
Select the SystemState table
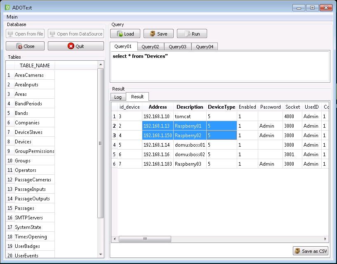(x=34, y=227)
